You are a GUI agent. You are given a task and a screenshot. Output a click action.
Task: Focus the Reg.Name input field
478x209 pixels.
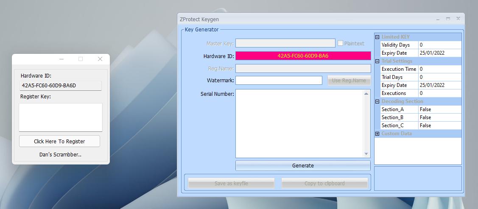[303, 68]
